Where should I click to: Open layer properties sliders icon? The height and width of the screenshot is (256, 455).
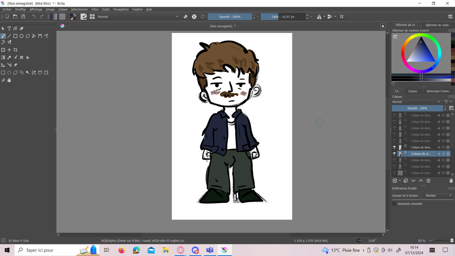click(x=428, y=180)
